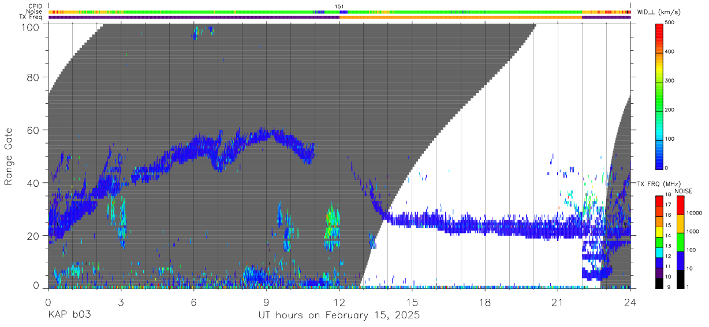The height and width of the screenshot is (327, 709).
Task: Click the '400' tick on the width colorbar
Action: click(x=670, y=52)
